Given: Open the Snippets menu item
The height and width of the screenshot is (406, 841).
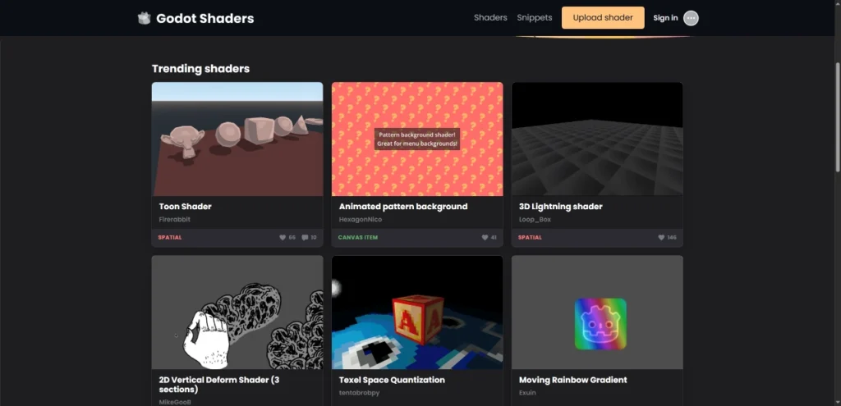Looking at the screenshot, I should pyautogui.click(x=534, y=18).
